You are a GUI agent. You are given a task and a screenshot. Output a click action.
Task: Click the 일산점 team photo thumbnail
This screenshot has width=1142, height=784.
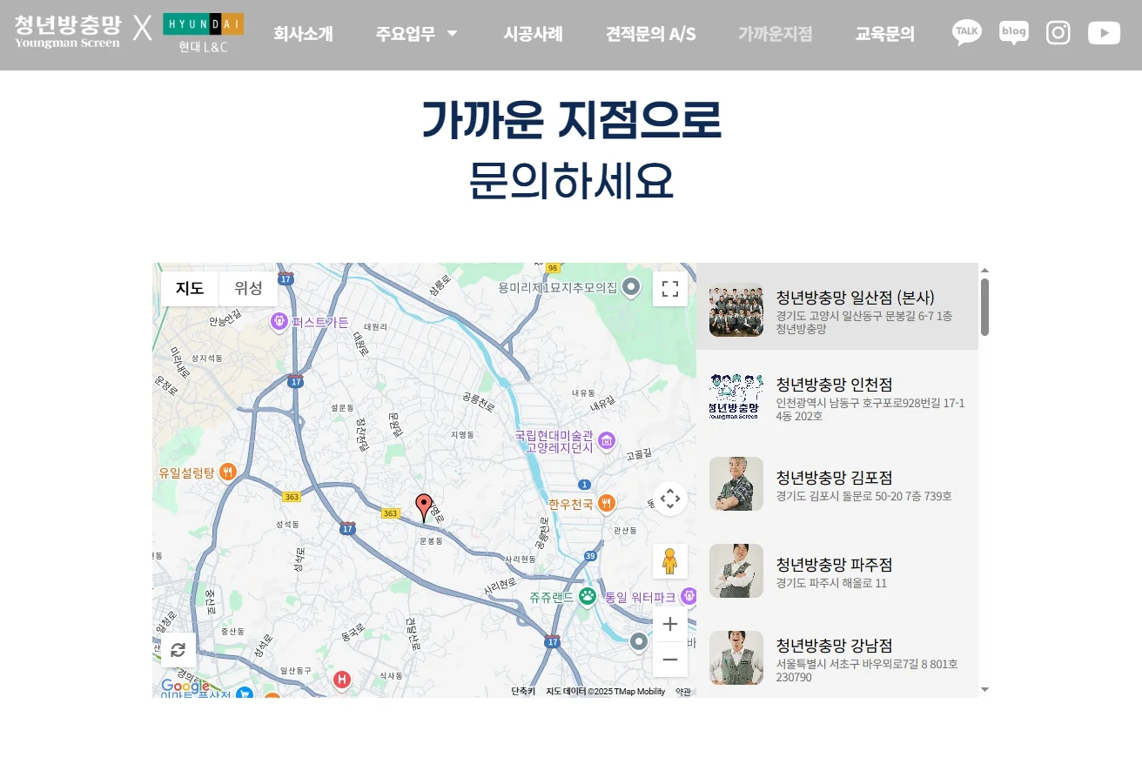(736, 310)
